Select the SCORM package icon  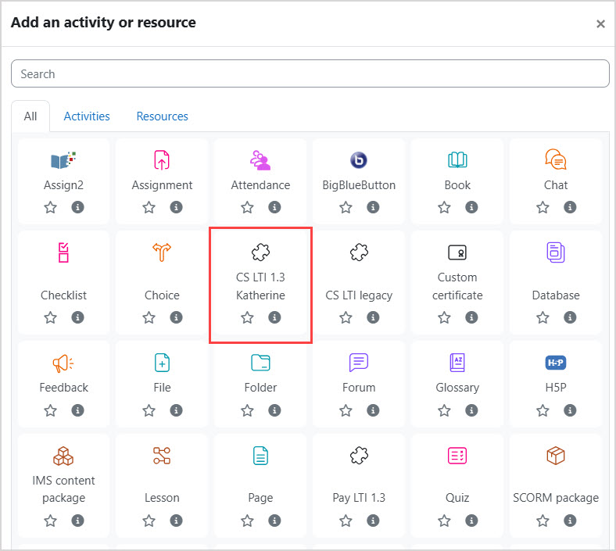pyautogui.click(x=556, y=455)
